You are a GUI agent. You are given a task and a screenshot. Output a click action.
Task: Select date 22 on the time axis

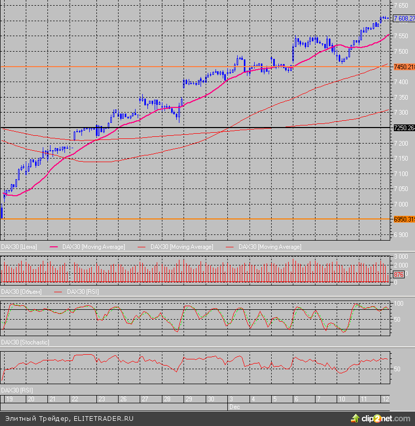click(x=75, y=399)
